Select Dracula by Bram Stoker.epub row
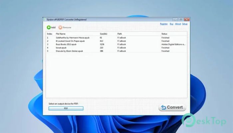This screenshot has height=133, width=233. point(116,51)
